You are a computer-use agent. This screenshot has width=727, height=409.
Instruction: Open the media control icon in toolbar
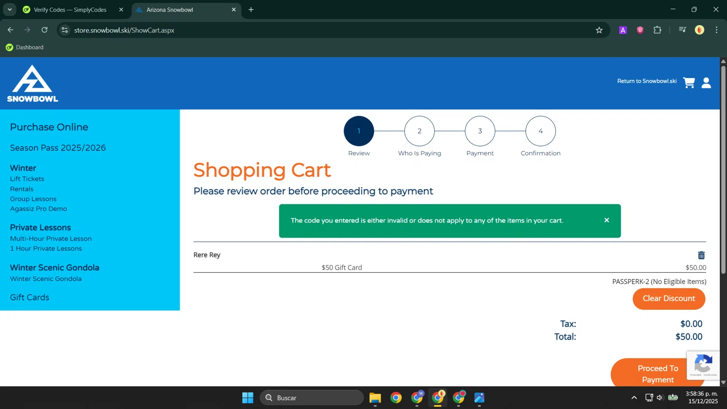pos(682,30)
